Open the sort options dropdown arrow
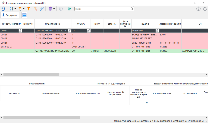The width and height of the screenshot is (208, 123). coord(15,9)
